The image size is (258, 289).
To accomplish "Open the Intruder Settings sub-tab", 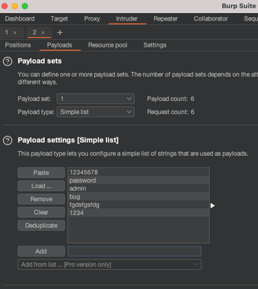I will pos(155,45).
